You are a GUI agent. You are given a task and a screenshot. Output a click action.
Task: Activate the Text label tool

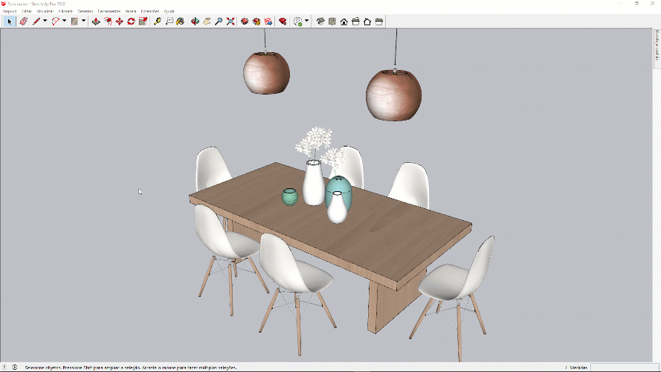169,22
